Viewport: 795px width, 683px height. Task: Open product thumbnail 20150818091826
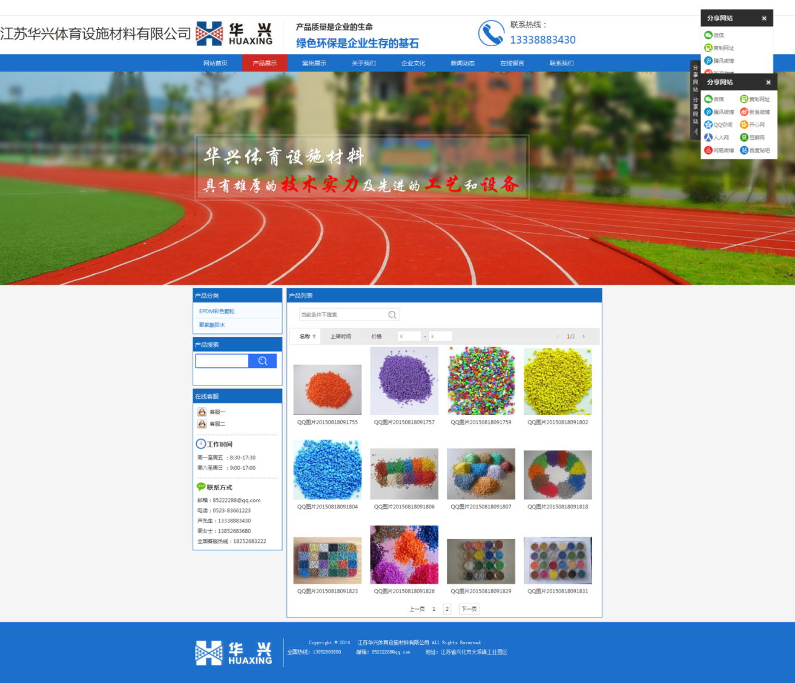(404, 555)
